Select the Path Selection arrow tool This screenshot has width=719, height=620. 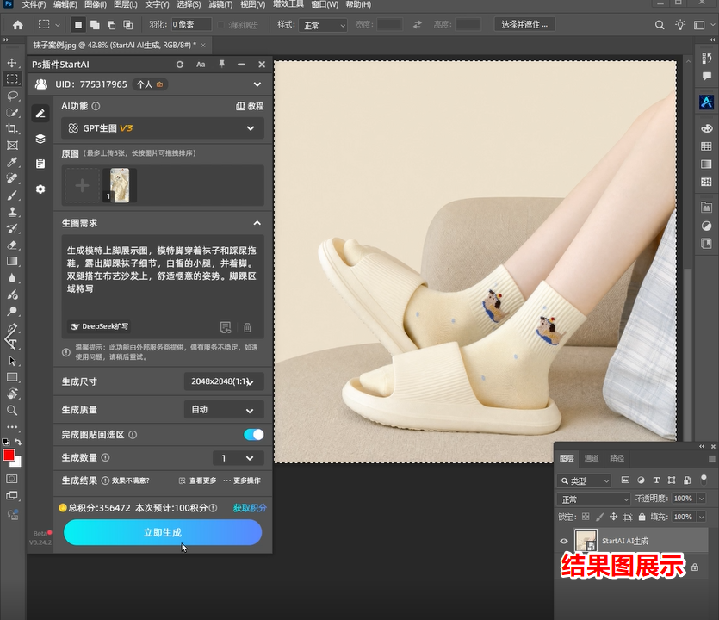tap(12, 361)
